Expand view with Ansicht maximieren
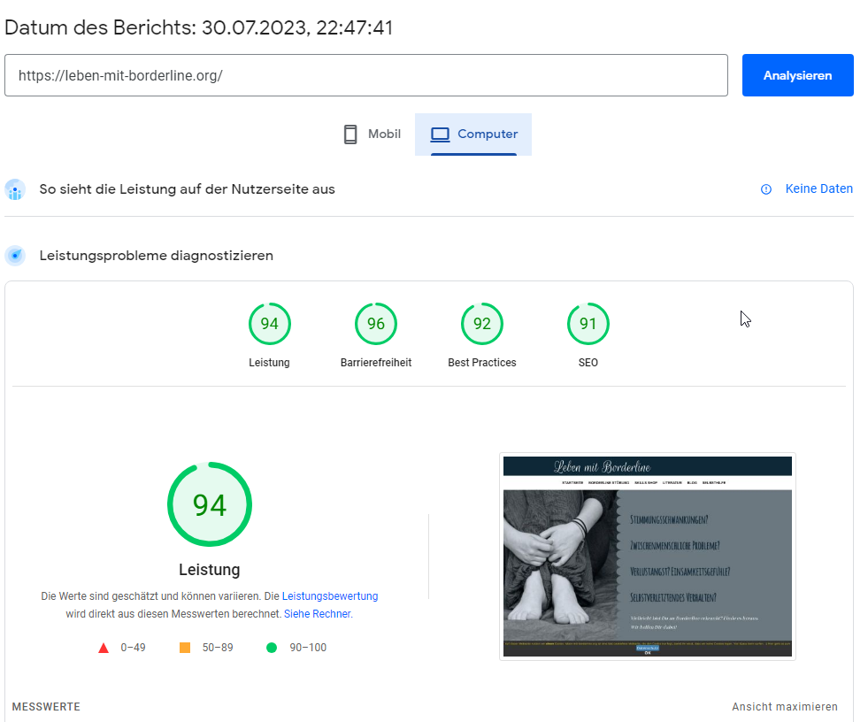The width and height of the screenshot is (868, 722). click(x=784, y=707)
